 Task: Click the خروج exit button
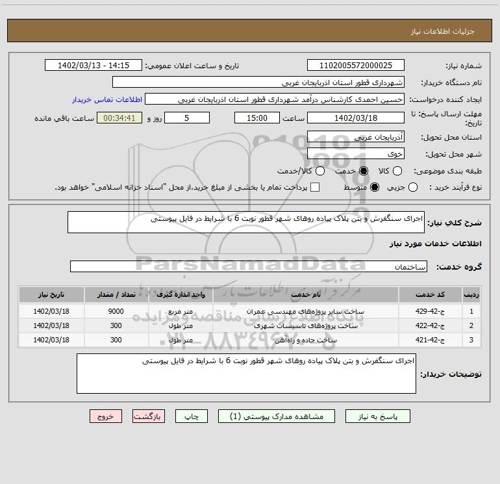click(106, 416)
